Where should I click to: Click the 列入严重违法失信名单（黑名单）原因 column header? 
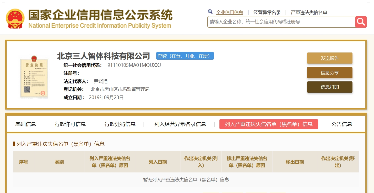(110, 162)
